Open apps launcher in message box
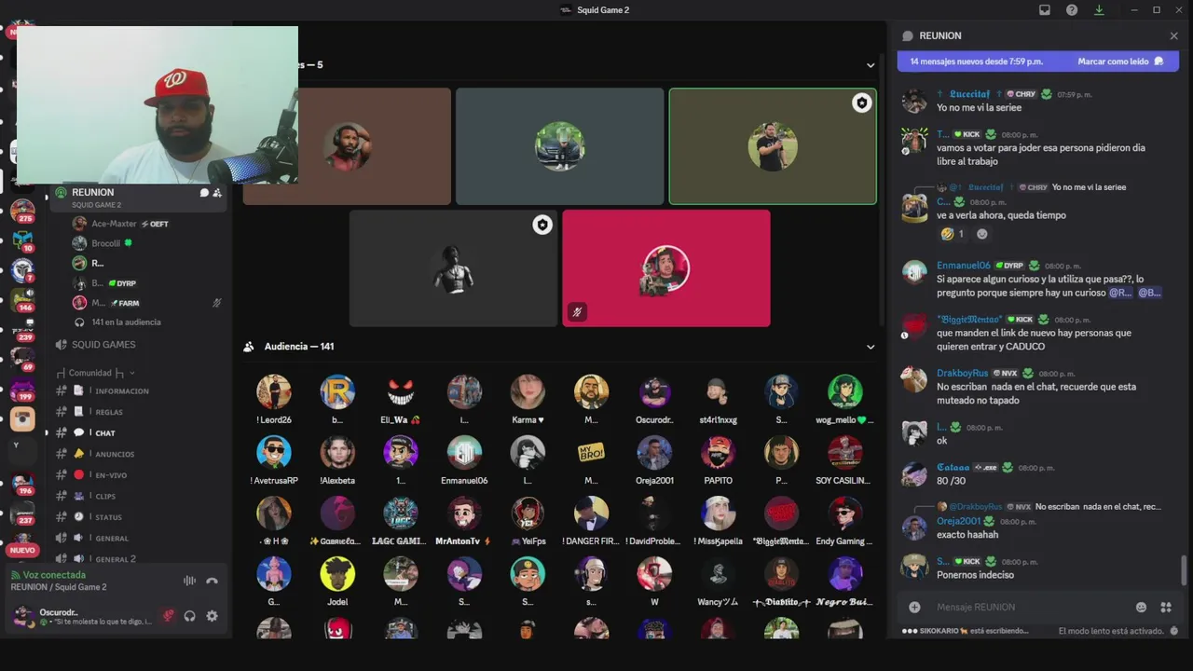The image size is (1193, 671). pos(1165,607)
